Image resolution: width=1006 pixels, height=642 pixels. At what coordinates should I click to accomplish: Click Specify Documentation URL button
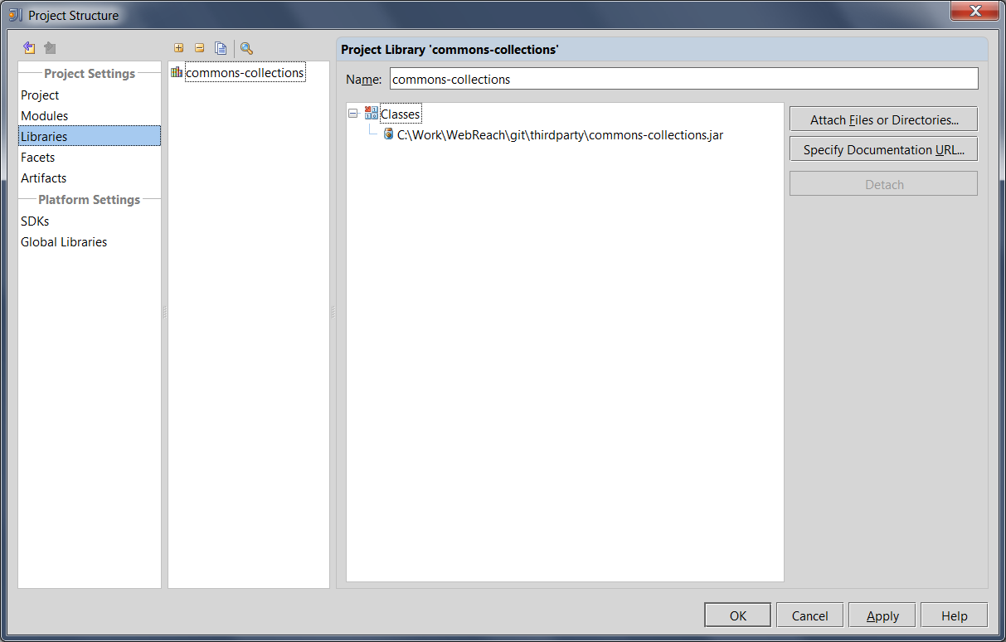click(884, 149)
